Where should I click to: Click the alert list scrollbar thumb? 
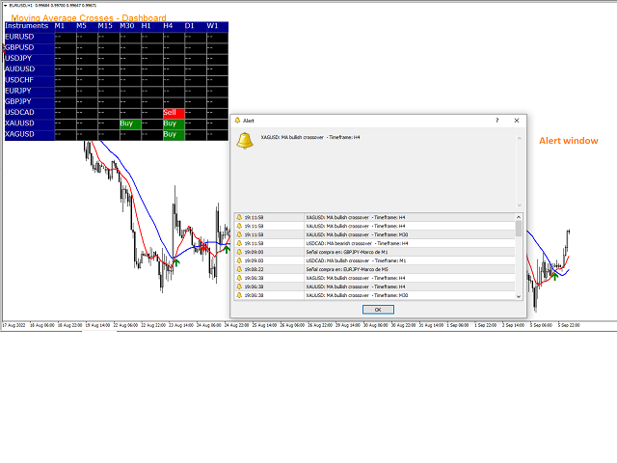tap(519, 229)
